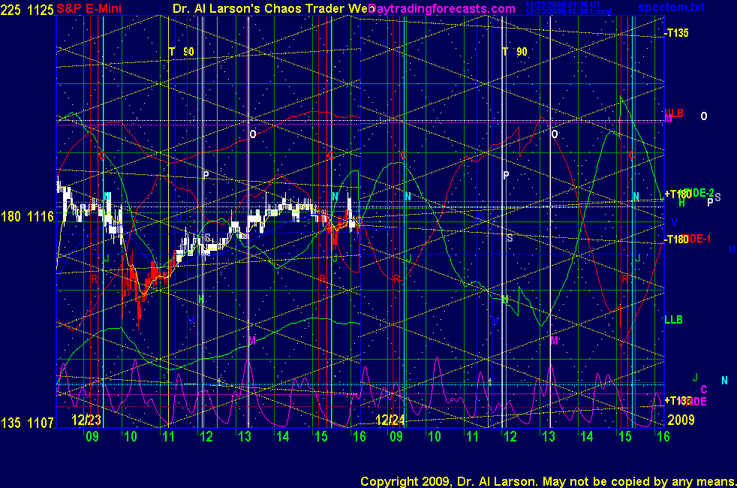Select the "12/23/2009 21:30 UT" timestamp

click(x=563, y=5)
